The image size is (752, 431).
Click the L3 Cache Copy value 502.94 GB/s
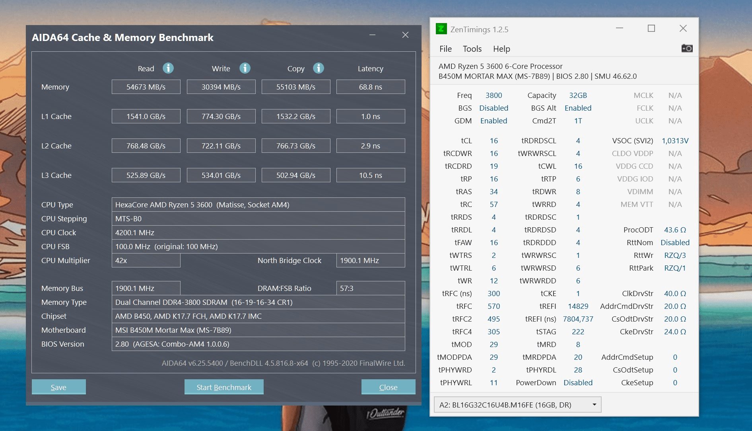(296, 175)
